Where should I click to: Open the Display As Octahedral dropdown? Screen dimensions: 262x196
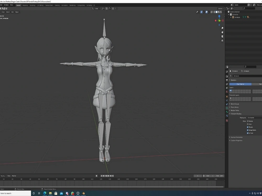(254, 118)
